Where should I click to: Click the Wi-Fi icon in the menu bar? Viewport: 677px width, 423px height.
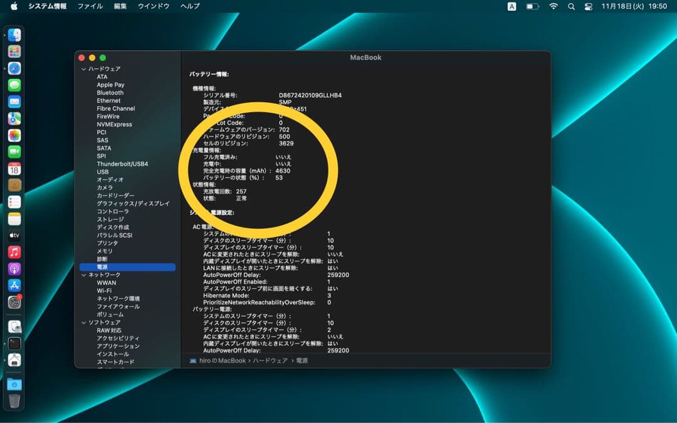tap(554, 6)
